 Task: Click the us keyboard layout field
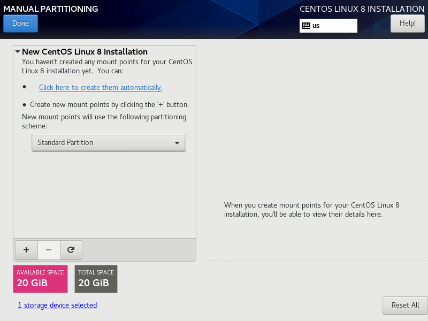pos(328,26)
